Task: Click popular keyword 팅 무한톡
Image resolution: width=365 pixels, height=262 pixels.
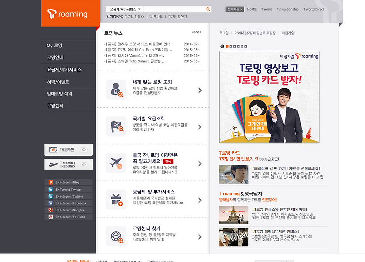Action: pyautogui.click(x=156, y=17)
